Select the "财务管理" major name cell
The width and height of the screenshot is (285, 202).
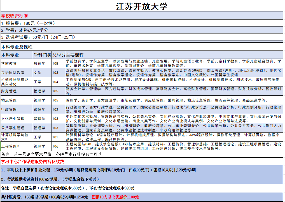[17, 91]
